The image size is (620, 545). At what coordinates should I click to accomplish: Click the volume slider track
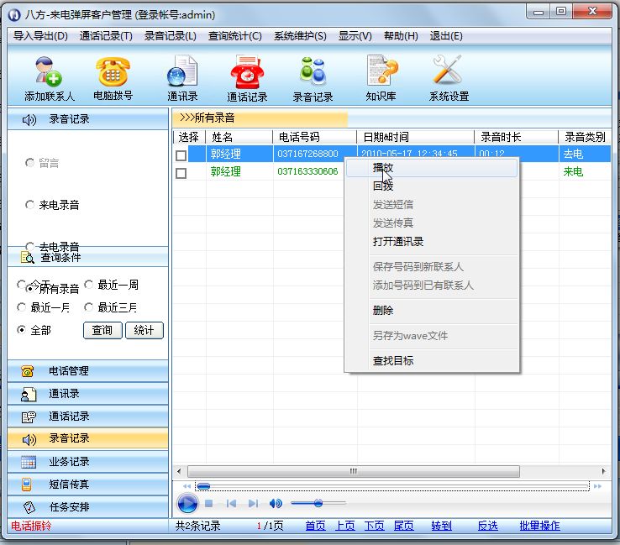pyautogui.click(x=332, y=503)
